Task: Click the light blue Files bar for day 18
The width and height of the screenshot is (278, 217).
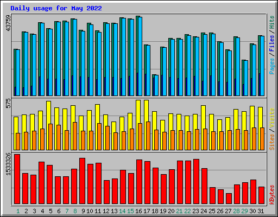Action: point(156,85)
